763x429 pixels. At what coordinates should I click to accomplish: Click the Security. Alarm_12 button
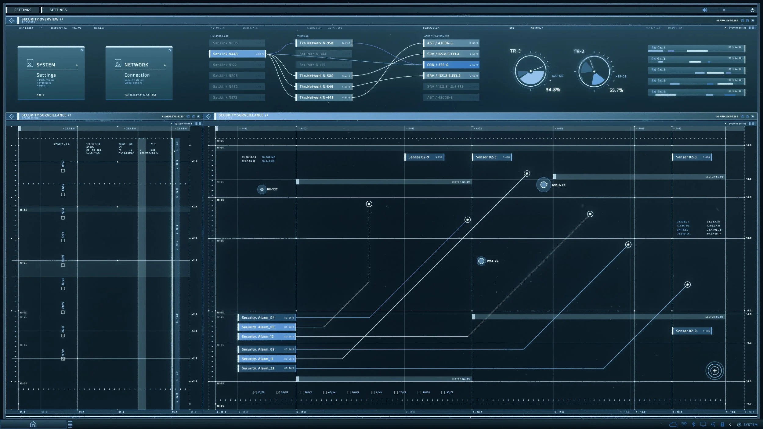[x=267, y=337]
